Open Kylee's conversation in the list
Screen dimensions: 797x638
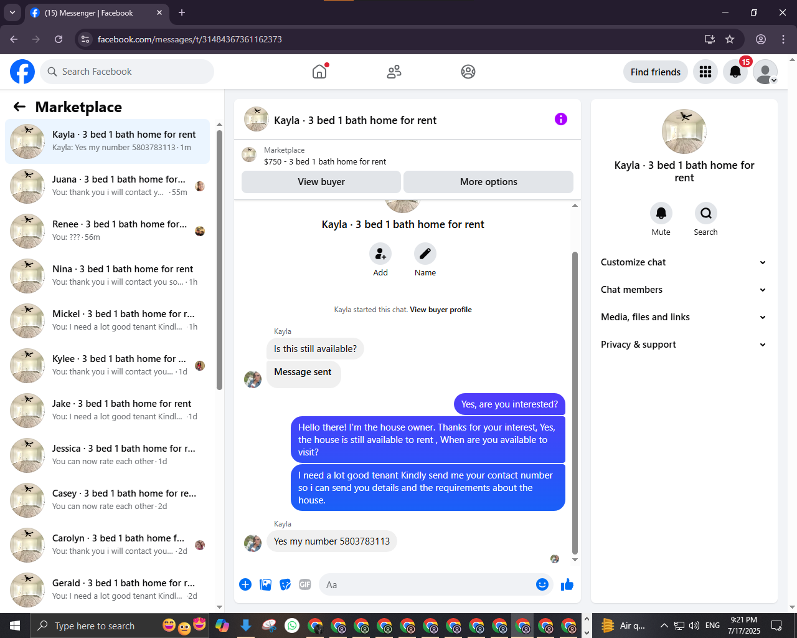(107, 366)
